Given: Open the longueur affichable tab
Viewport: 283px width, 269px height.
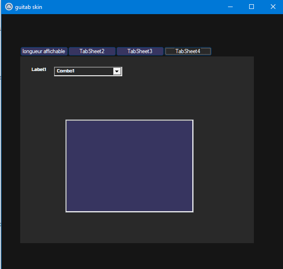Looking at the screenshot, I should coord(44,51).
